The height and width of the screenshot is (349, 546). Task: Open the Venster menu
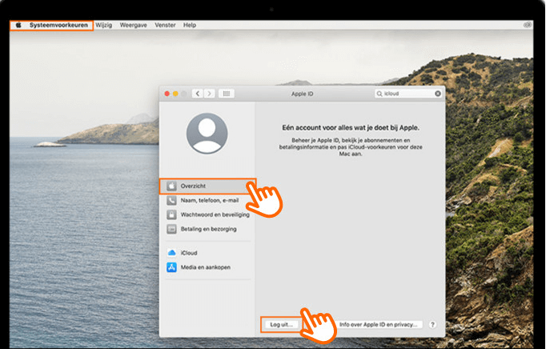coord(165,25)
